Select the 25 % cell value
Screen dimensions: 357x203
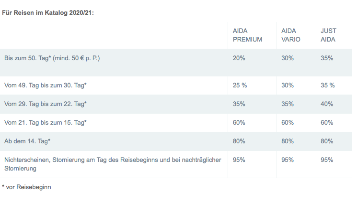[x=240, y=85]
